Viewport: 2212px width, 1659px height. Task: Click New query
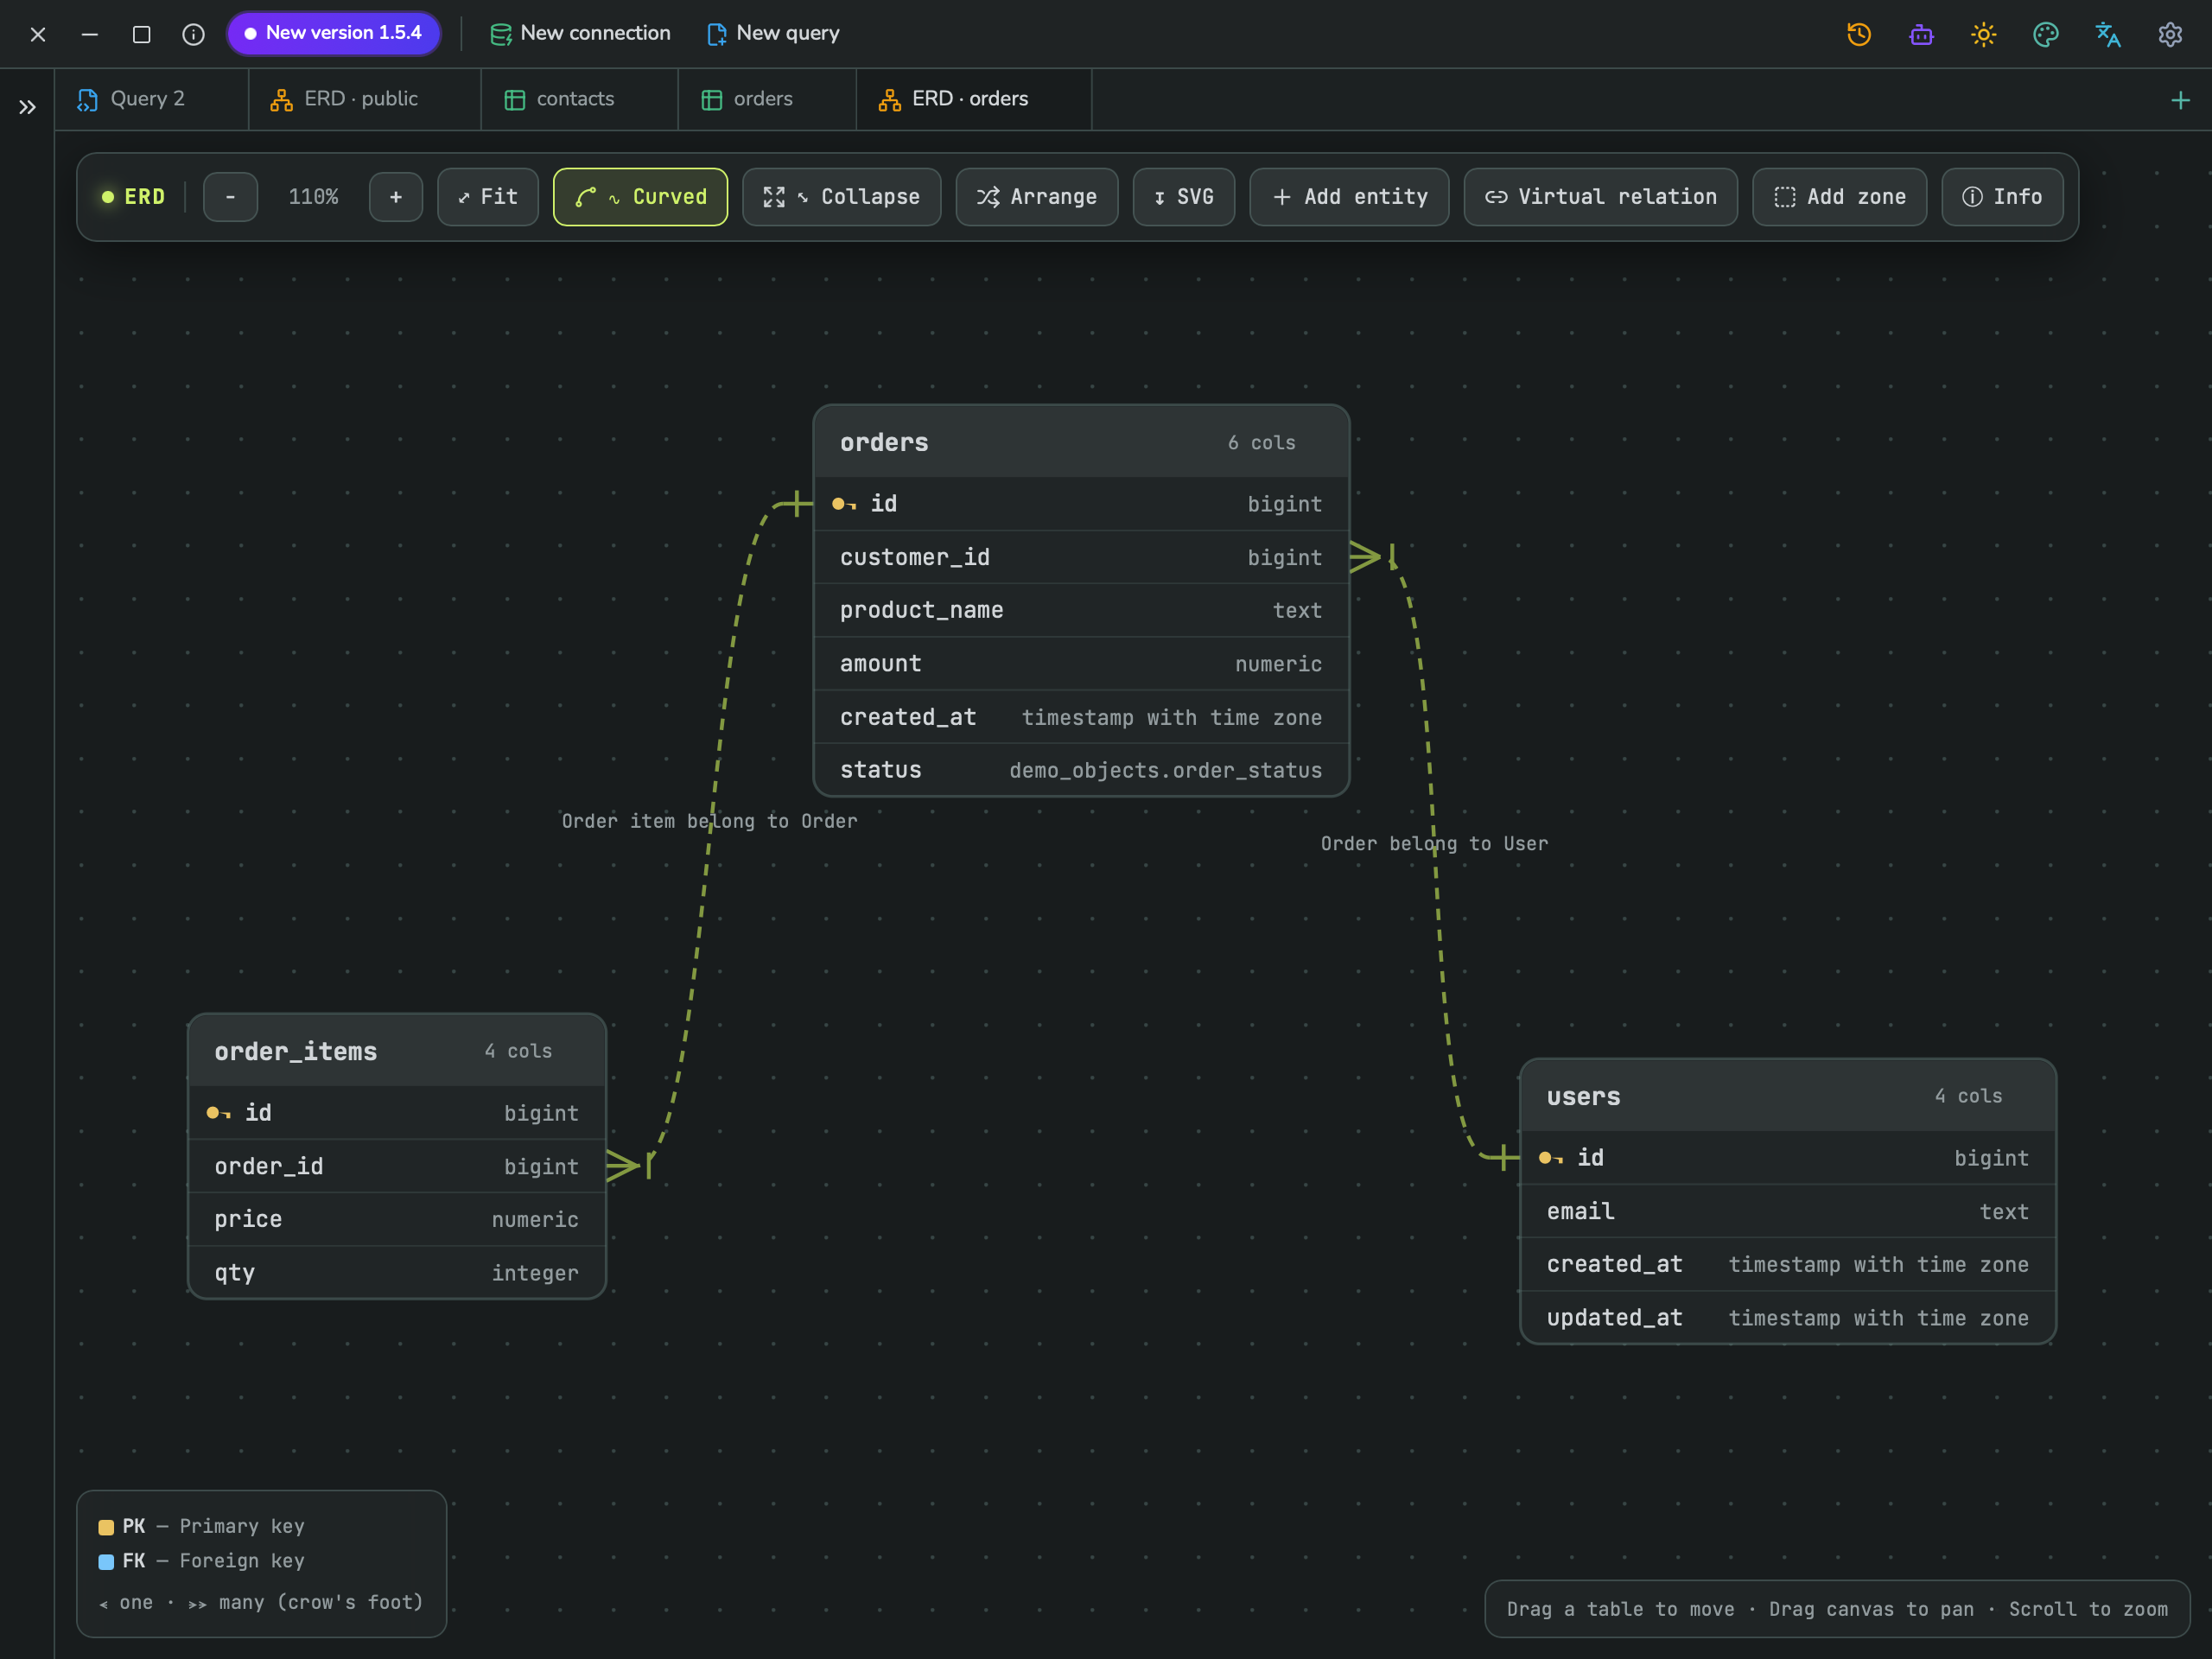[x=774, y=33]
